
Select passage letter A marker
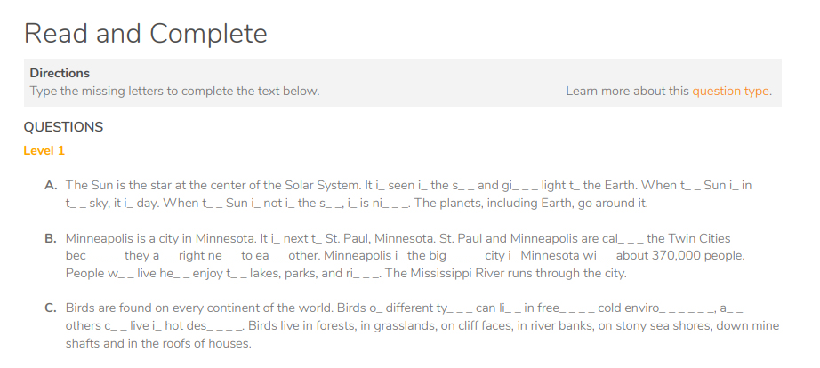coord(51,185)
